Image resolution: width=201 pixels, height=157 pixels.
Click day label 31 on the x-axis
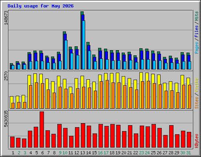pos(188,153)
